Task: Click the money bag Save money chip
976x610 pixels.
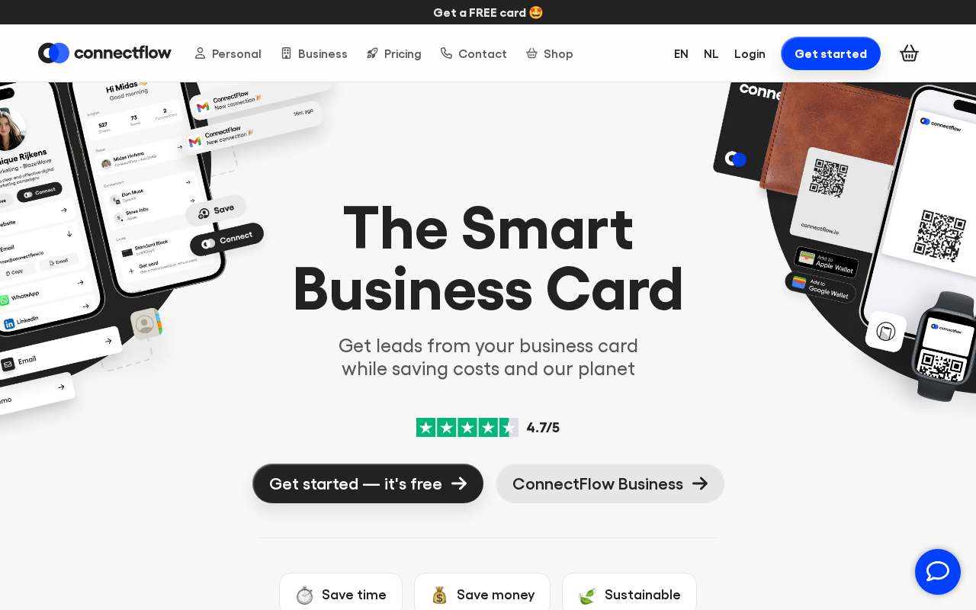Action: coord(482,595)
